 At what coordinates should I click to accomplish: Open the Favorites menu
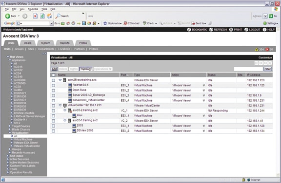[33, 9]
